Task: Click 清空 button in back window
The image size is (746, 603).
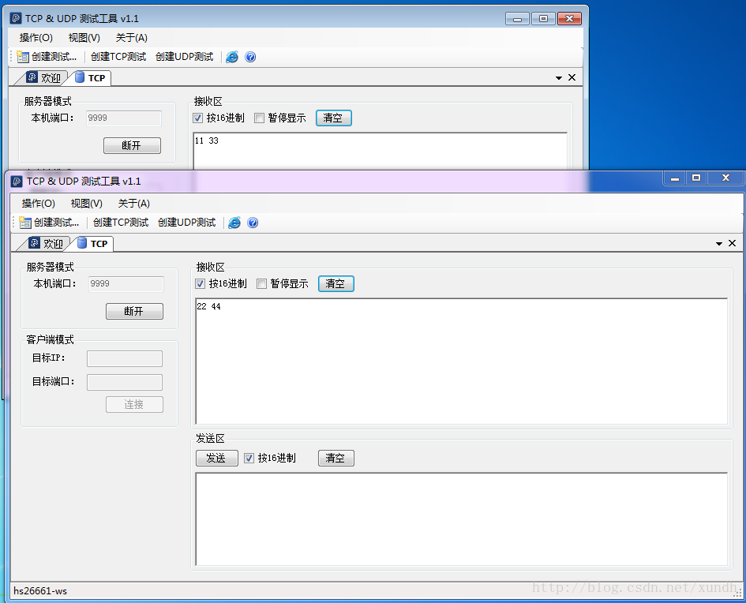Action: tap(333, 118)
